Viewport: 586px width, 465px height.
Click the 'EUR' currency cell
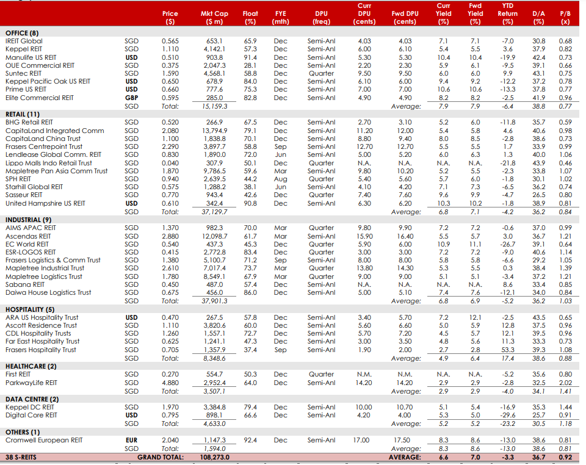(x=132, y=441)
